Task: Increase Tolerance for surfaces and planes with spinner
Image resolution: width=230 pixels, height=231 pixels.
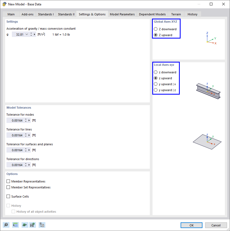Action: (26, 149)
